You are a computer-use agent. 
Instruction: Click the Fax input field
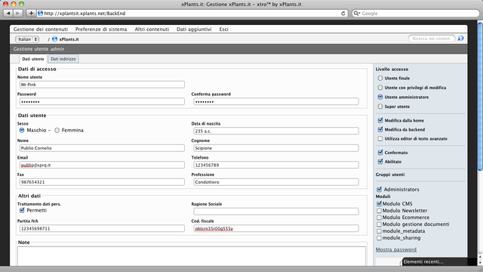(102, 182)
